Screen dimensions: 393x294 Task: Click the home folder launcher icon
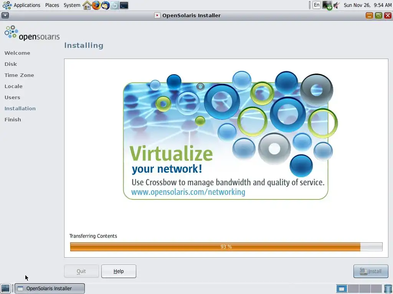coord(87,5)
